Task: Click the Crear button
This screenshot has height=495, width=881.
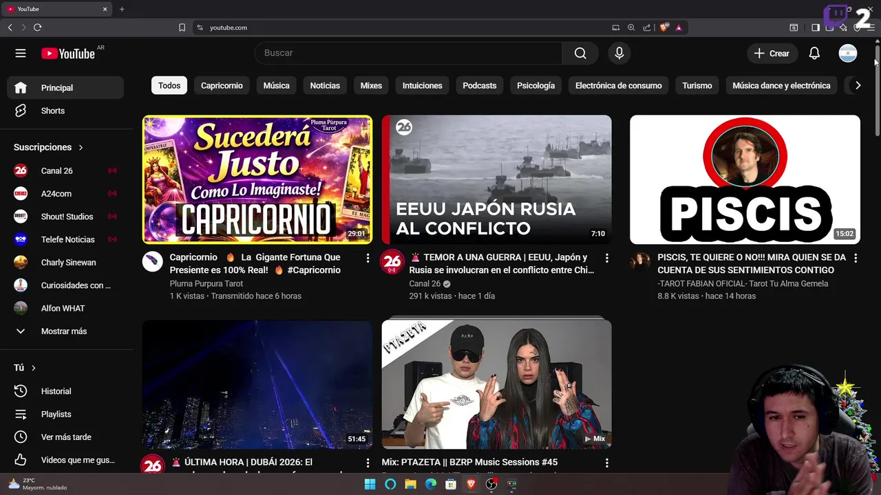Action: [772, 53]
